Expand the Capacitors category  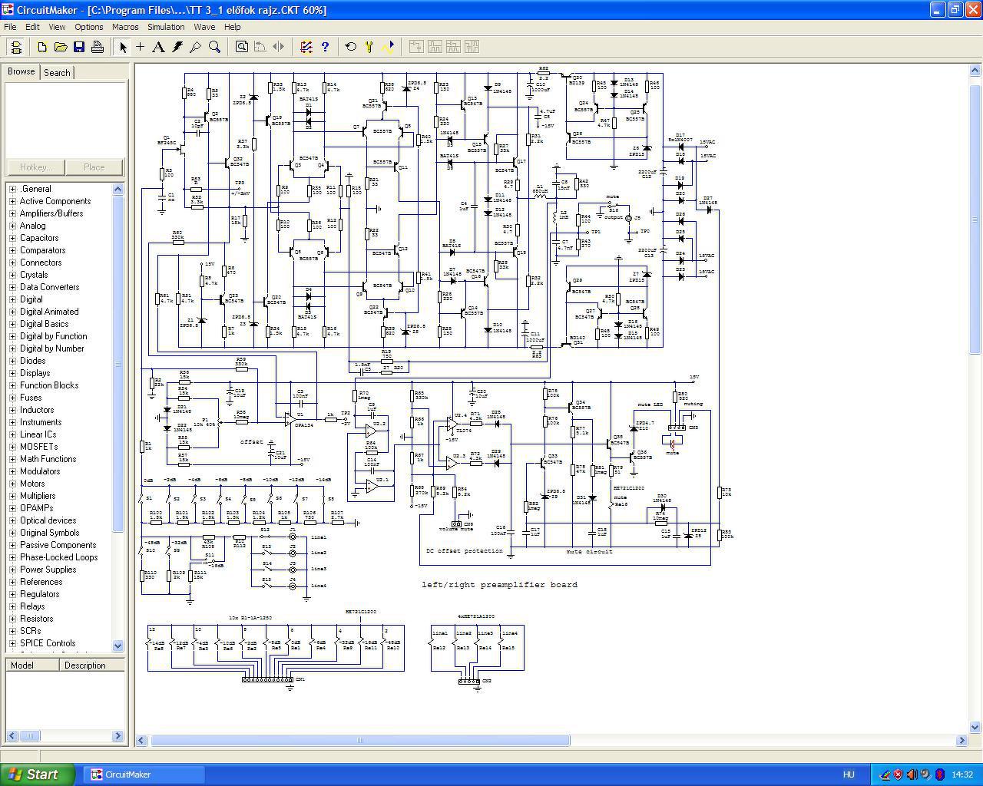(12, 238)
